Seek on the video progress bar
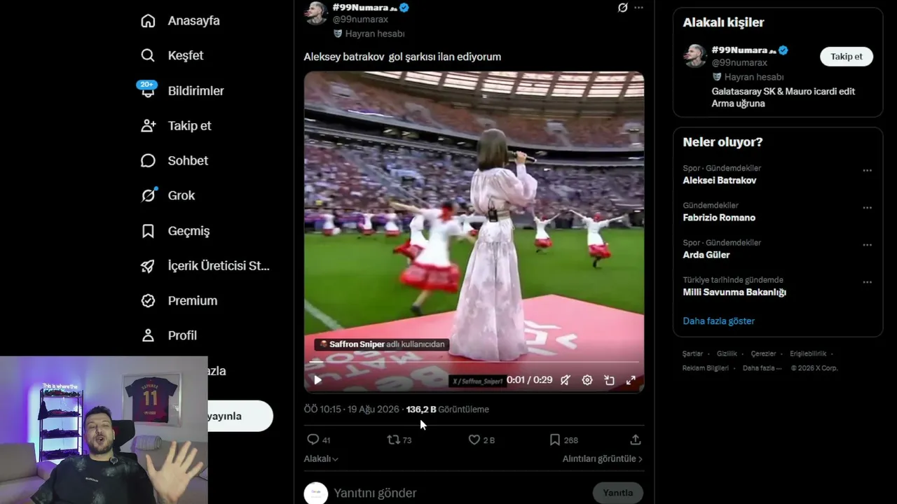Image resolution: width=897 pixels, height=504 pixels. 474,362
